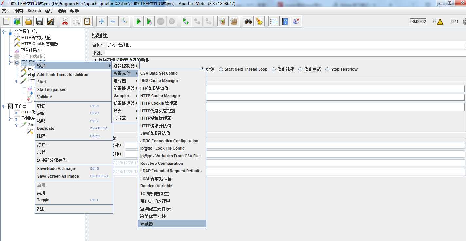
Task: Click the Save floppy disk icon
Action: 40,21
